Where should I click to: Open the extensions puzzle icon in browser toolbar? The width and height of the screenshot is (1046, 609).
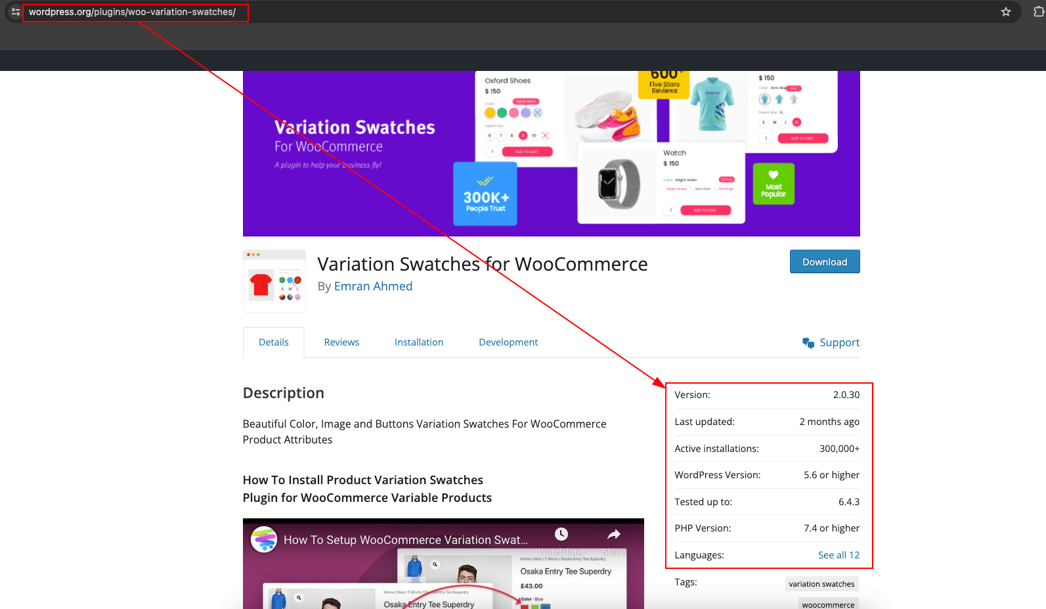pos(1039,12)
